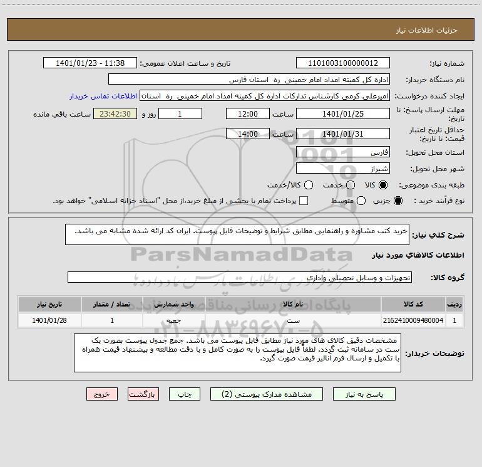Choose the کالا/خدمت radio option
This screenshot has width=482, height=467.
(309, 185)
